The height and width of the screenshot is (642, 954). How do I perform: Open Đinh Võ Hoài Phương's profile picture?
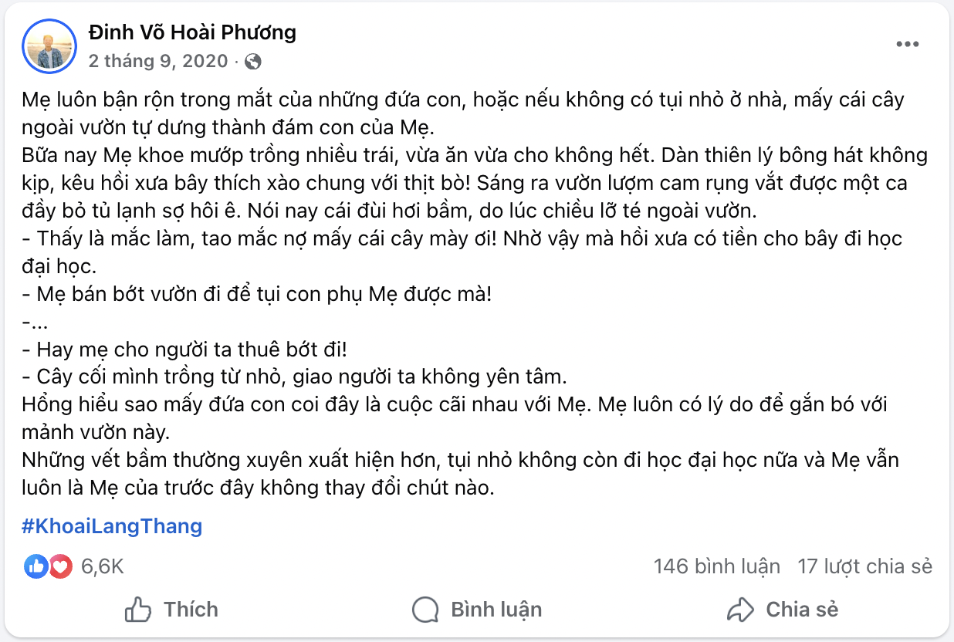(x=49, y=46)
